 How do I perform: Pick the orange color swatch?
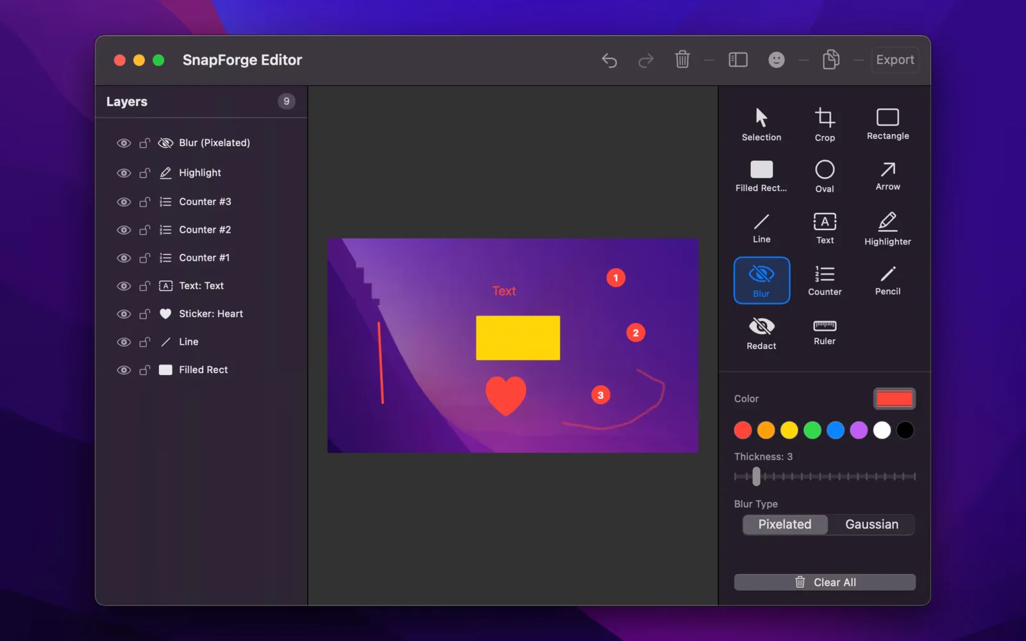(x=766, y=430)
